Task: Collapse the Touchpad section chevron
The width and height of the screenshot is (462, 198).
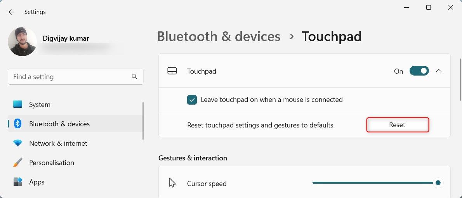Action: click(439, 71)
